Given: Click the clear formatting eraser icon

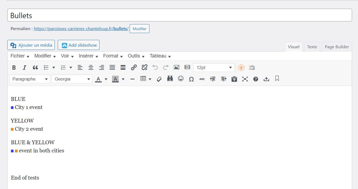Looking at the screenshot, I should pyautogui.click(x=159, y=79).
